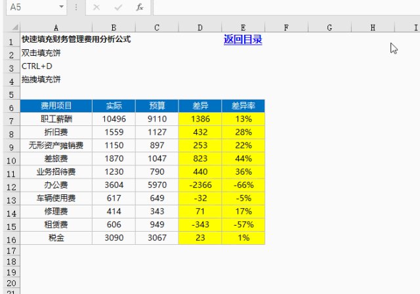Select the yellow cell showing 1386
The image size is (420, 294).
[200, 119]
